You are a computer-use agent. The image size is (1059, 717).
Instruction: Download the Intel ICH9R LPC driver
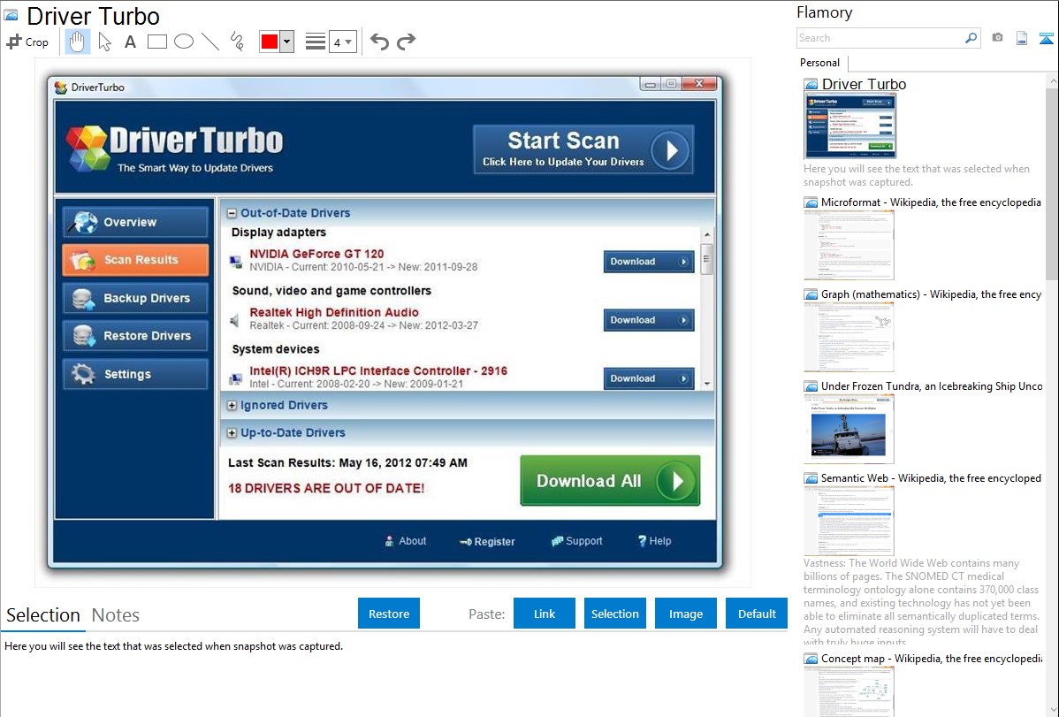pos(648,378)
